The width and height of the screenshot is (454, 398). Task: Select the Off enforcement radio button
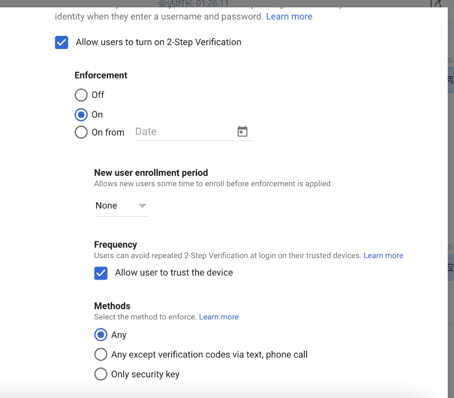click(81, 95)
